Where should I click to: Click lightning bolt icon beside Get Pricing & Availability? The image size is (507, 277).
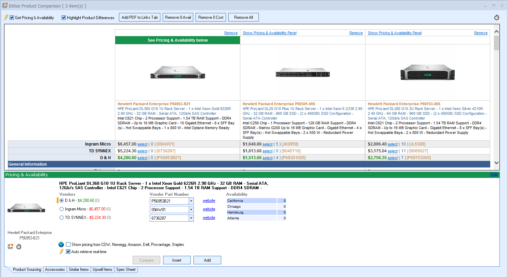pos(6,17)
